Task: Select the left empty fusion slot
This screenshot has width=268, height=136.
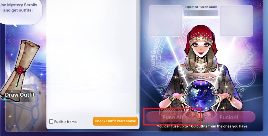Action: tap(166, 21)
